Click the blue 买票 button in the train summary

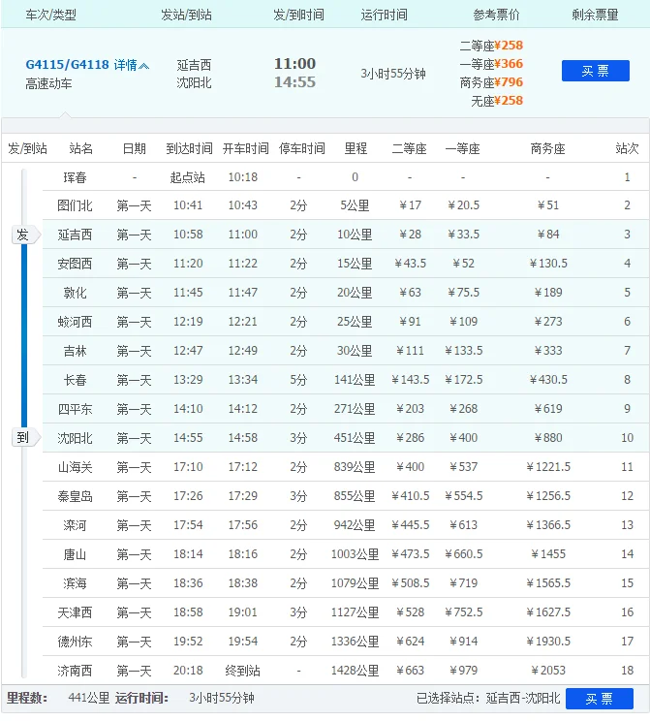596,71
